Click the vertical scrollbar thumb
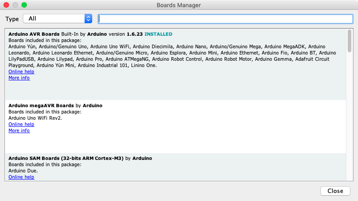Image resolution: width=358 pixels, height=201 pixels. coord(349,41)
